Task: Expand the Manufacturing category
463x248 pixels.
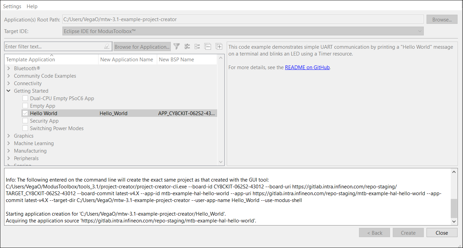Action: click(x=9, y=151)
